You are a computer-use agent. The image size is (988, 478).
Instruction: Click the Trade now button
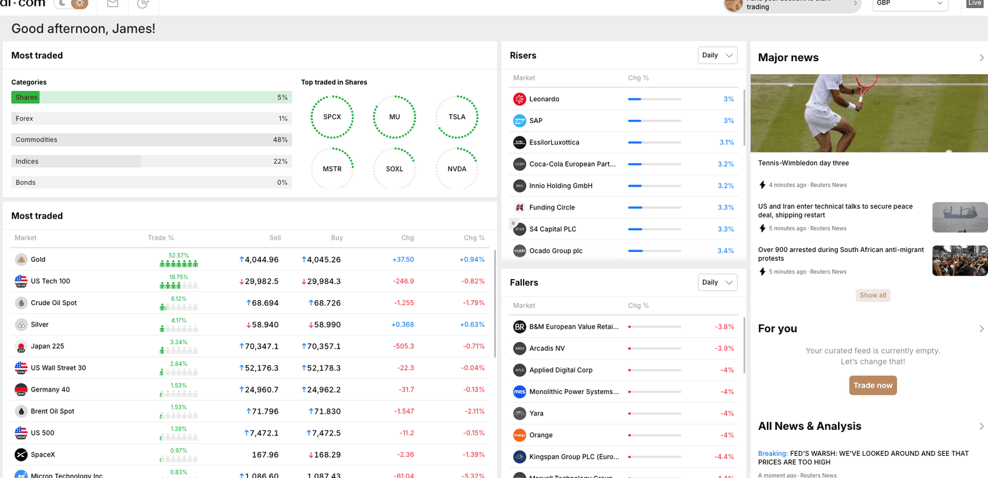[x=873, y=385]
